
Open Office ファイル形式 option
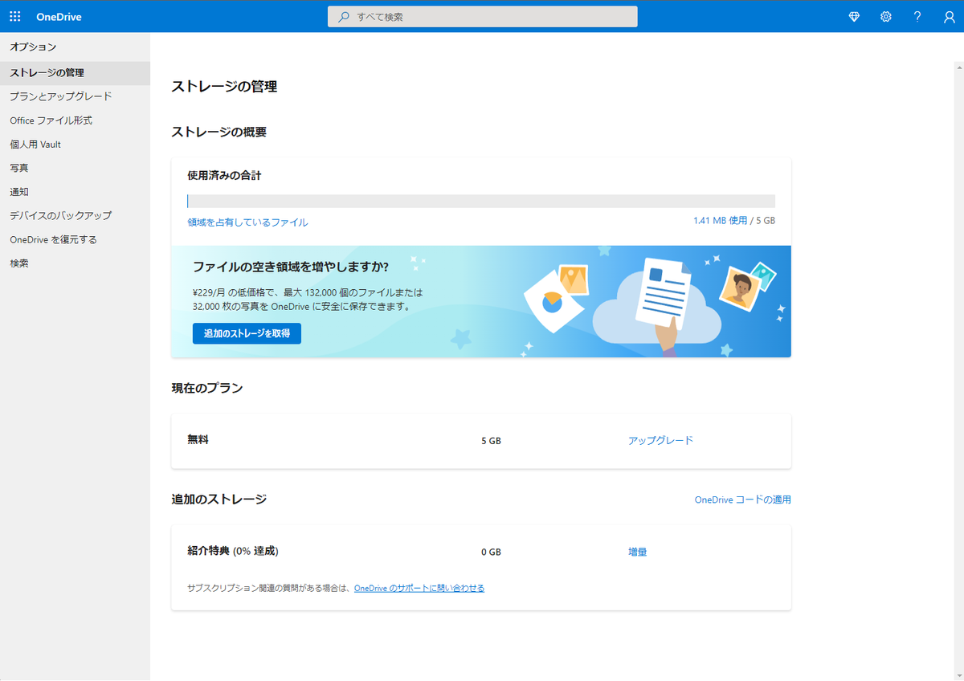tap(75, 120)
